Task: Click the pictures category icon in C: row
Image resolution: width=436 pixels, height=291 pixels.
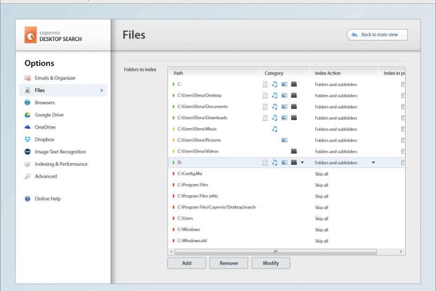Action: pyautogui.click(x=284, y=84)
